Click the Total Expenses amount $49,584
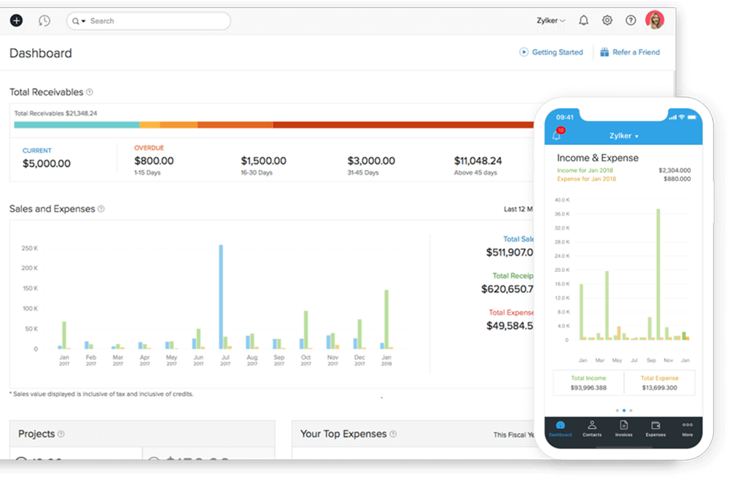This screenshot has height=479, width=729. [510, 326]
